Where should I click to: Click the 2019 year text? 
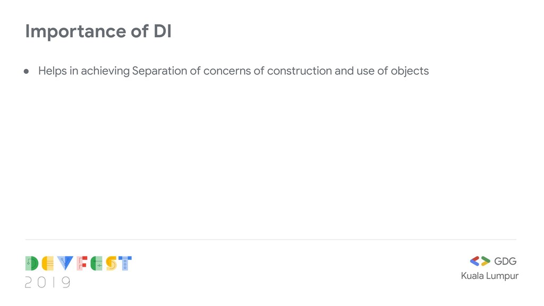(x=47, y=283)
